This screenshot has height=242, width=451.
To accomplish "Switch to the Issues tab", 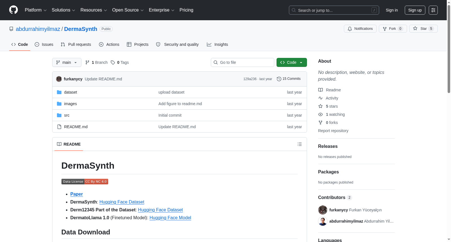I will [44, 44].
